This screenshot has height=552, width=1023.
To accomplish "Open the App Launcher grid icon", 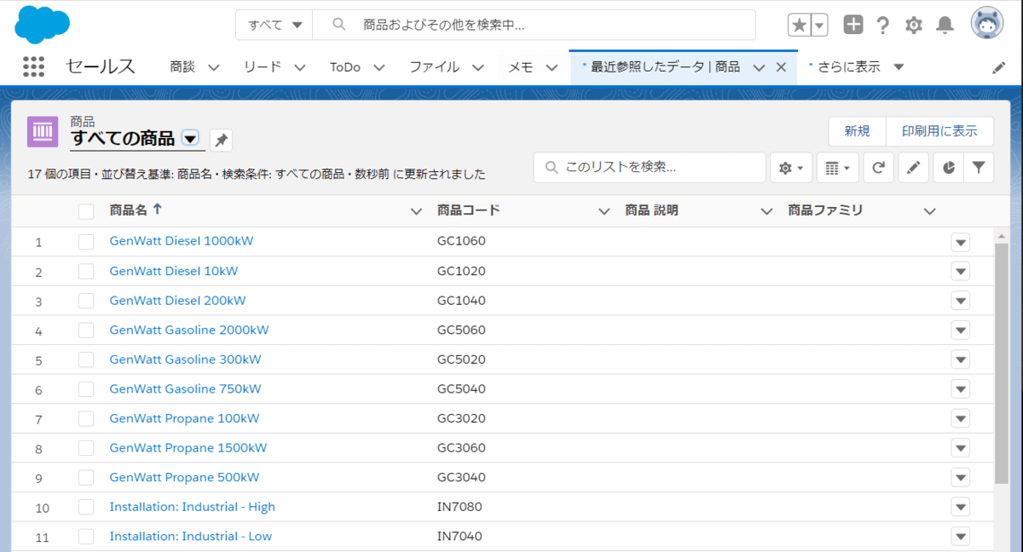I will 33,66.
